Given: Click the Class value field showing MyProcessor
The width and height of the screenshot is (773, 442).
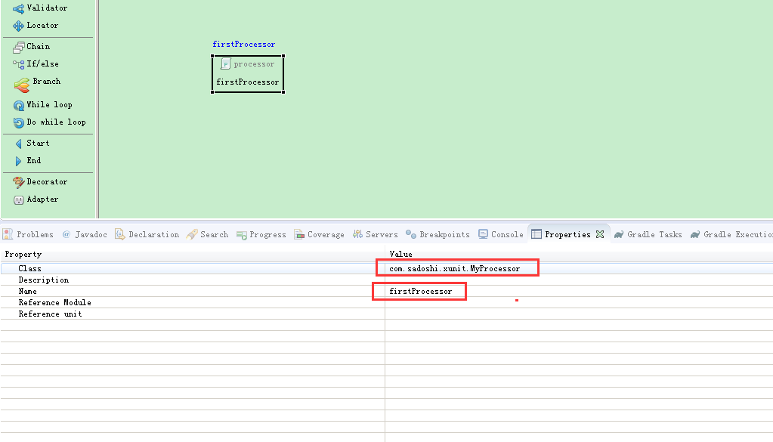Looking at the screenshot, I should [x=456, y=267].
